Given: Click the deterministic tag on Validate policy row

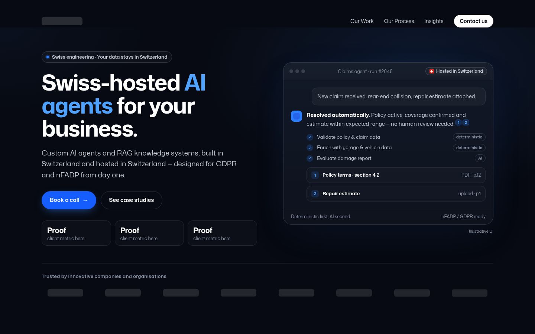Looking at the screenshot, I should 469,137.
